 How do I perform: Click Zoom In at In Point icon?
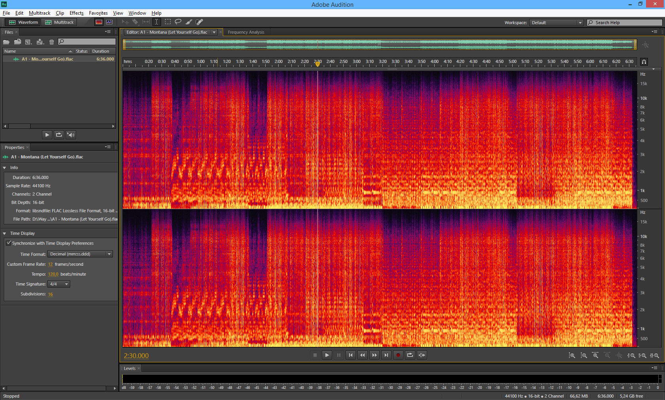631,356
